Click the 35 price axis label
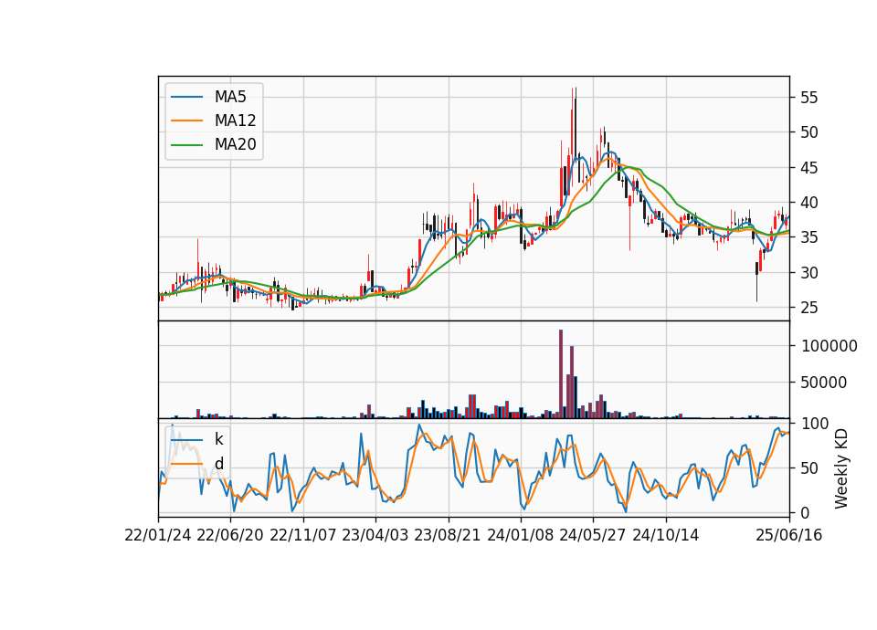The width and height of the screenshot is (877, 630). [809, 237]
